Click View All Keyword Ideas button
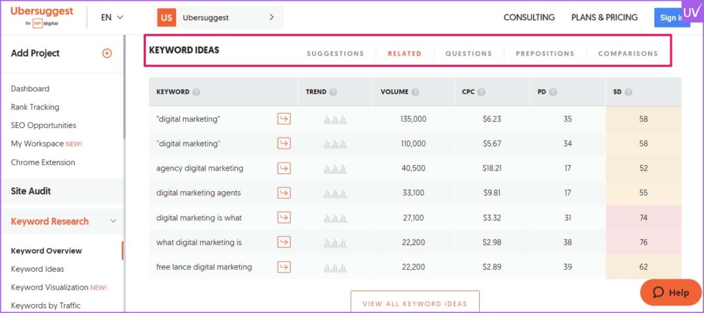The image size is (704, 313). click(x=415, y=303)
